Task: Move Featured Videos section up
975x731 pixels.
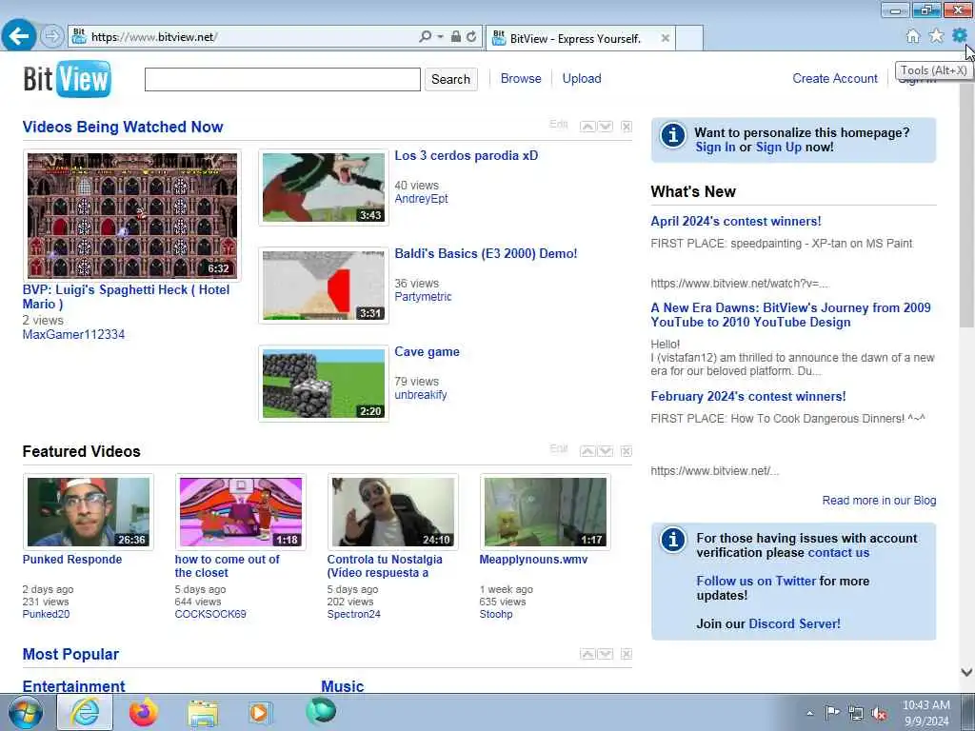Action: 587,451
